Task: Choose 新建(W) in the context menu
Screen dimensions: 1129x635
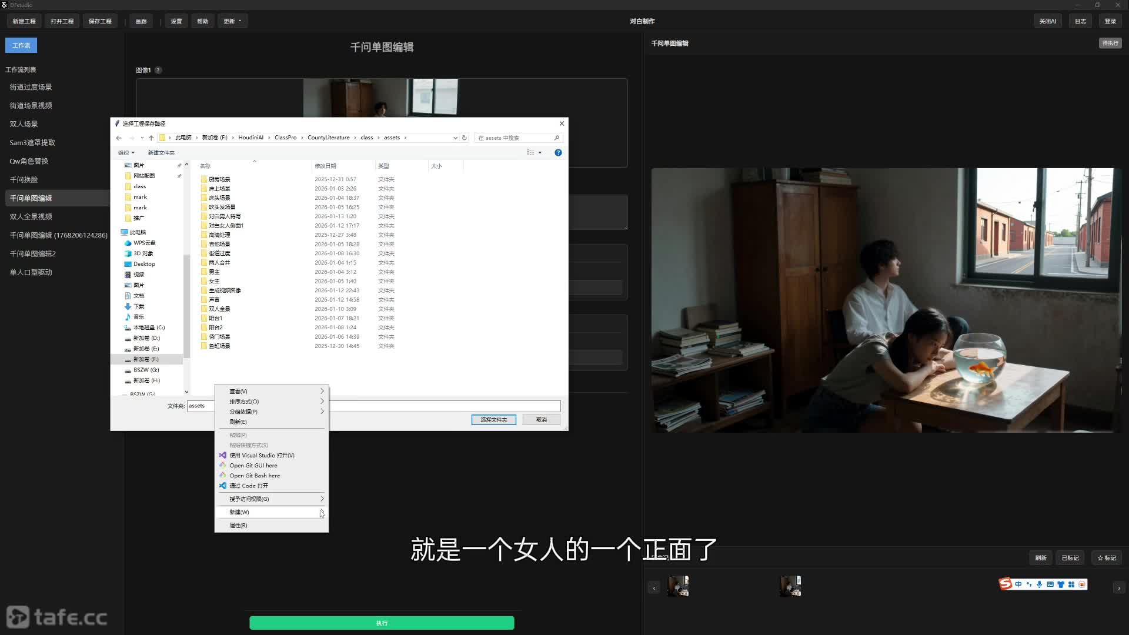Action: click(239, 512)
